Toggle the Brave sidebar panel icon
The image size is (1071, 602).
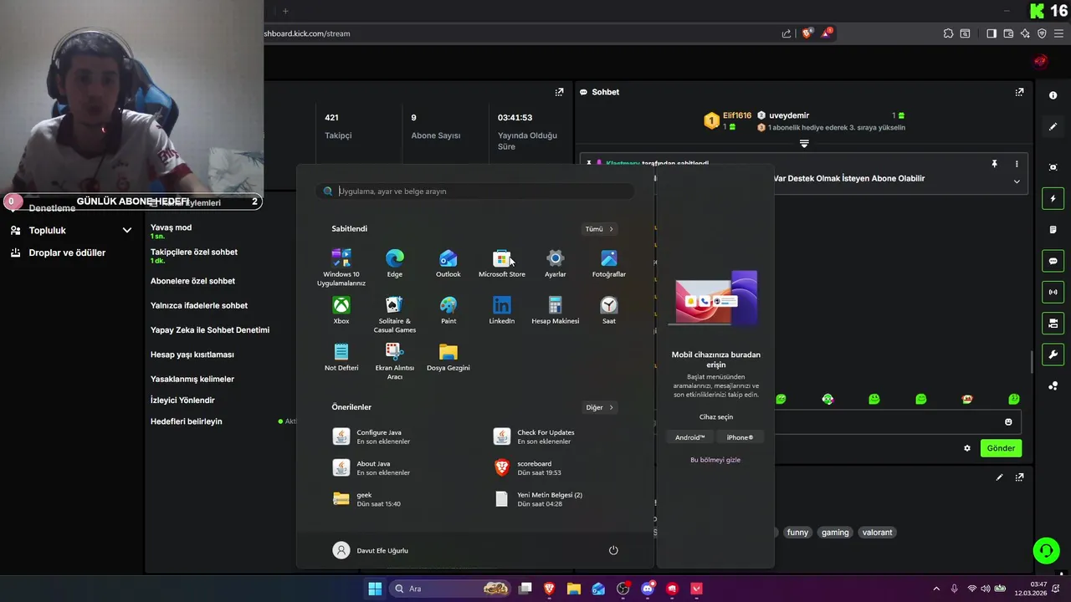pyautogui.click(x=992, y=33)
